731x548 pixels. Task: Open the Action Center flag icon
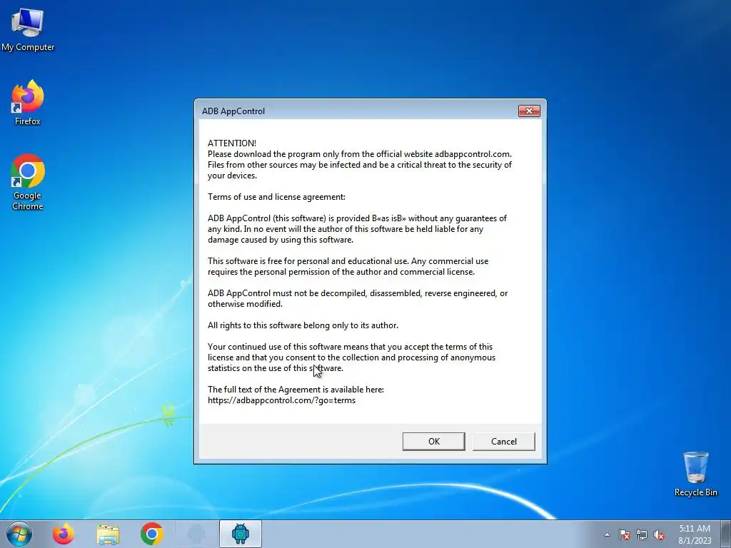coord(625,534)
